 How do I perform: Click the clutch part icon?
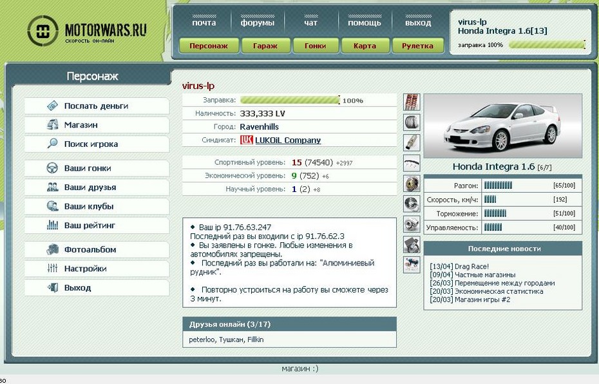(412, 184)
